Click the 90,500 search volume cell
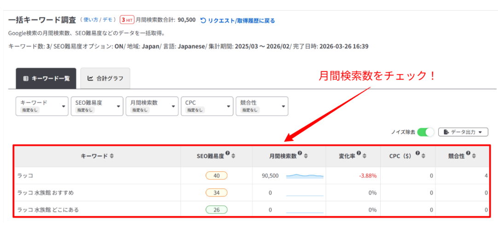This screenshot has width=498, height=227. [270, 175]
